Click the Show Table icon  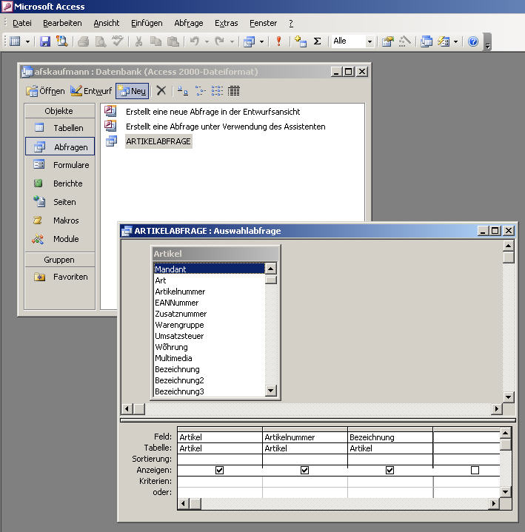(x=300, y=41)
